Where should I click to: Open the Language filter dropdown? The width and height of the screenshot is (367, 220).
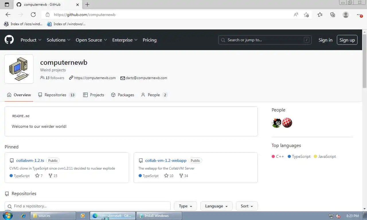point(216,206)
